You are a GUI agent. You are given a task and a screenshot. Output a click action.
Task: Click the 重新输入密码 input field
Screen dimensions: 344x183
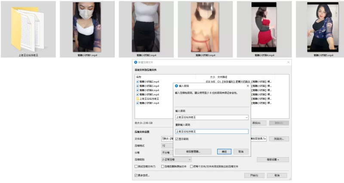click(212, 131)
